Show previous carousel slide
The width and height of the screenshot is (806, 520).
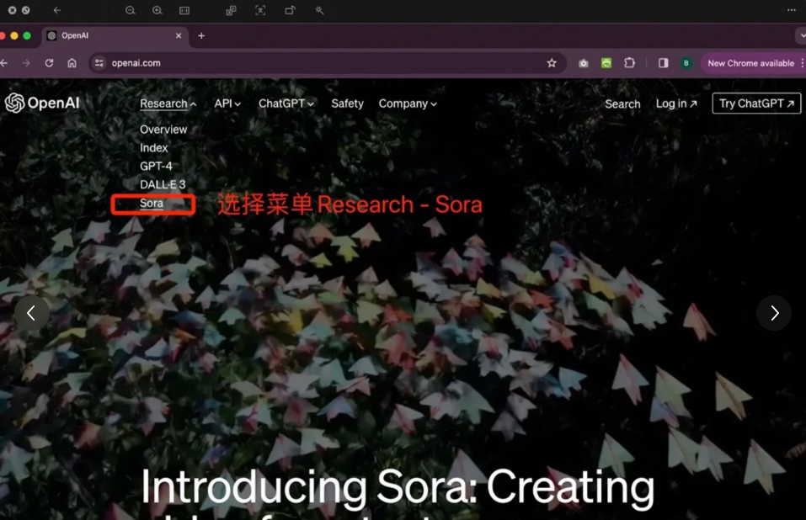tap(31, 313)
